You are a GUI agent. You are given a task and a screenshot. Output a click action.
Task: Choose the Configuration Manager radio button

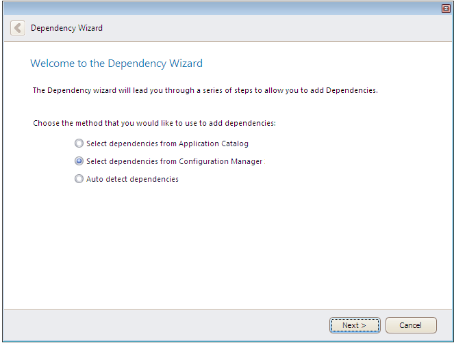pos(79,162)
